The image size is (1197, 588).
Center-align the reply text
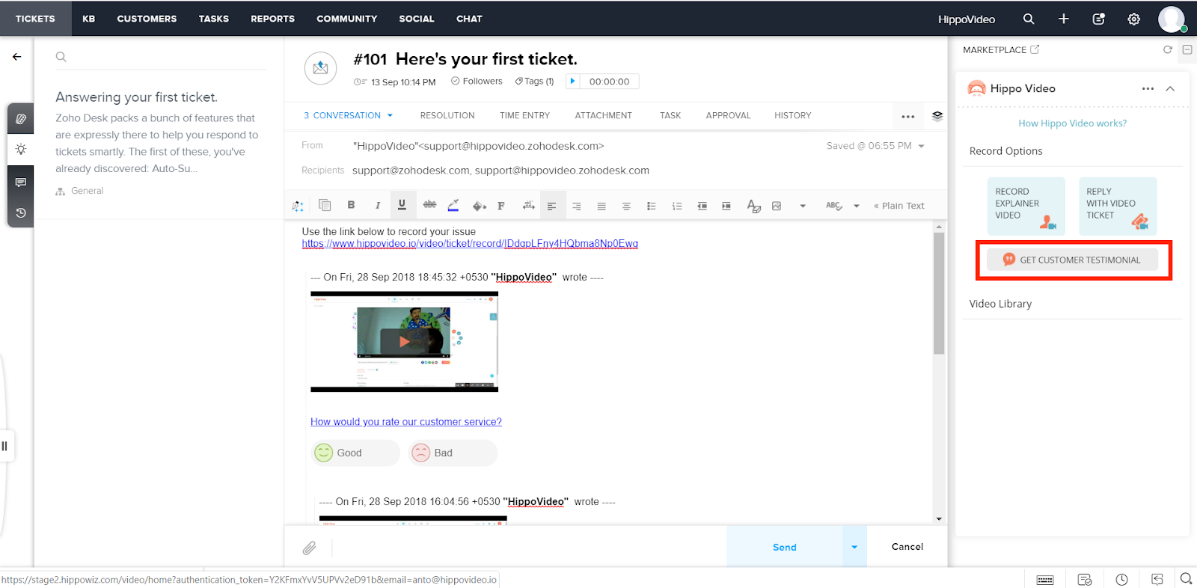pos(626,206)
